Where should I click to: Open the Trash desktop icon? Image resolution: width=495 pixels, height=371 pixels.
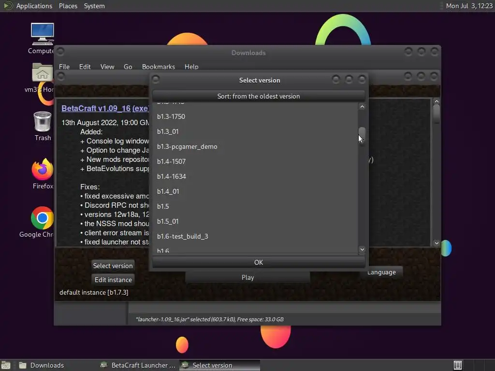coord(43,121)
